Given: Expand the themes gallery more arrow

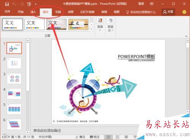Looking at the screenshot, I should tap(91, 29).
